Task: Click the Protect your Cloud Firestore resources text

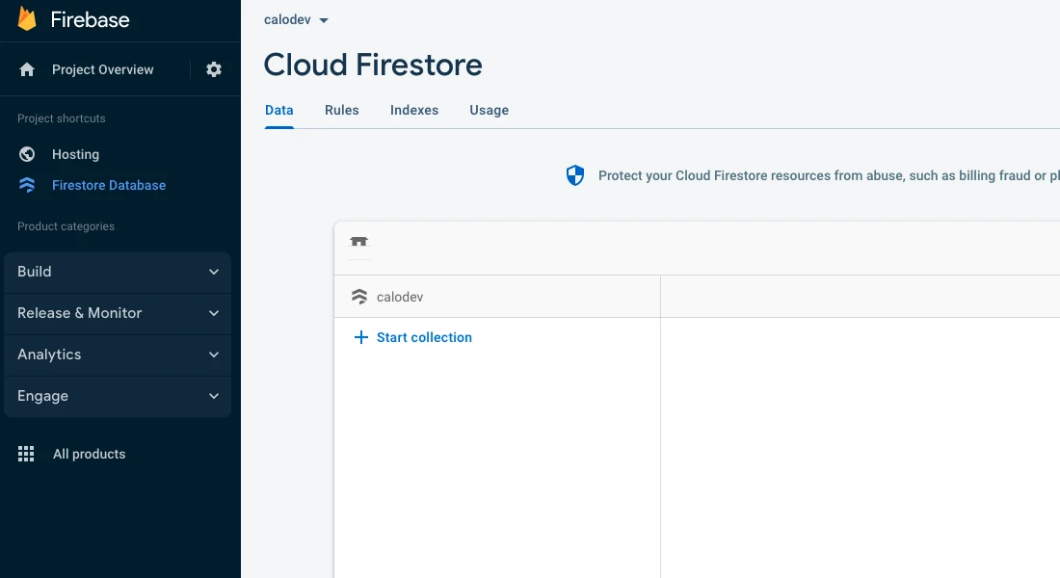Action: pyautogui.click(x=829, y=175)
